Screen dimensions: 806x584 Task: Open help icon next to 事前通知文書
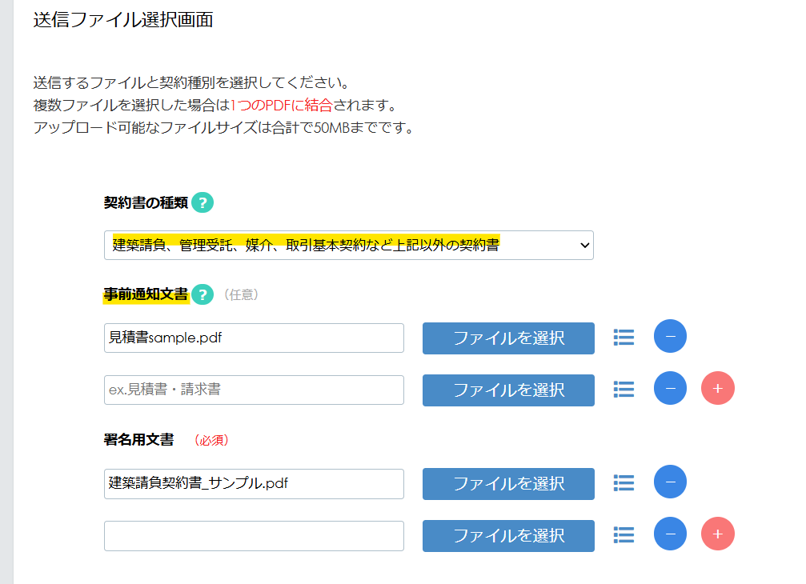point(203,294)
